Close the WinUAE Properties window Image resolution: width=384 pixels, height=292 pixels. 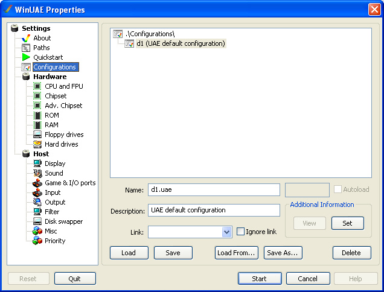(374, 10)
